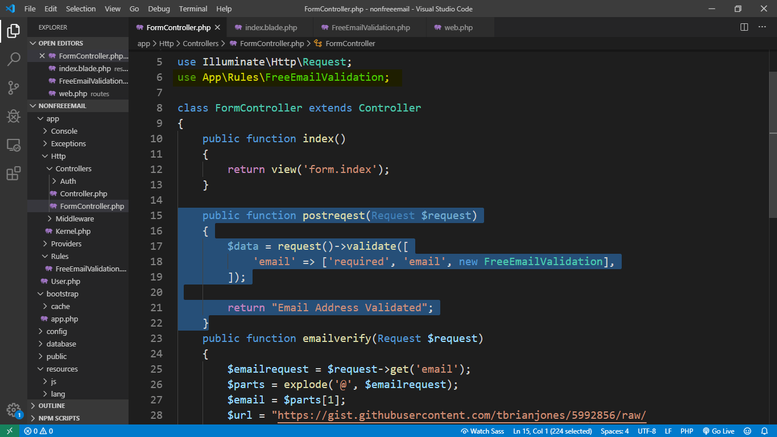Image resolution: width=777 pixels, height=437 pixels.
Task: Open the Source Control view
Action: click(x=14, y=88)
